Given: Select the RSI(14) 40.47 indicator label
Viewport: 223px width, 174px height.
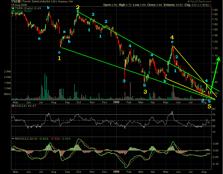Looking at the screenshot, I should (25, 106).
